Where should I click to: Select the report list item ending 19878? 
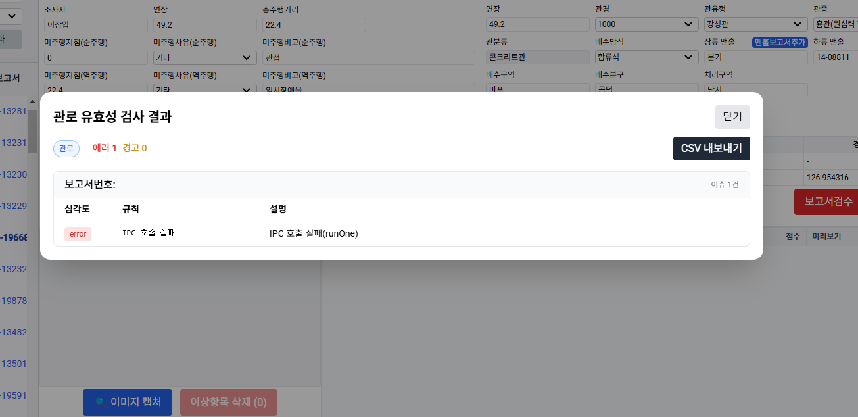pyautogui.click(x=13, y=301)
